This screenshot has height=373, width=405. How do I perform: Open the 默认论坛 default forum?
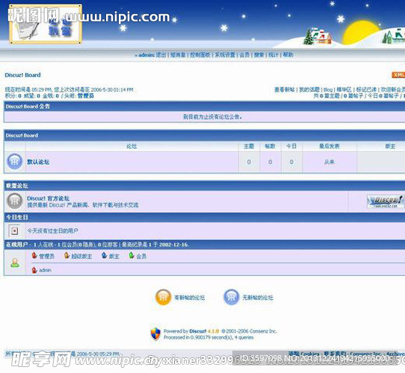pyautogui.click(x=38, y=162)
